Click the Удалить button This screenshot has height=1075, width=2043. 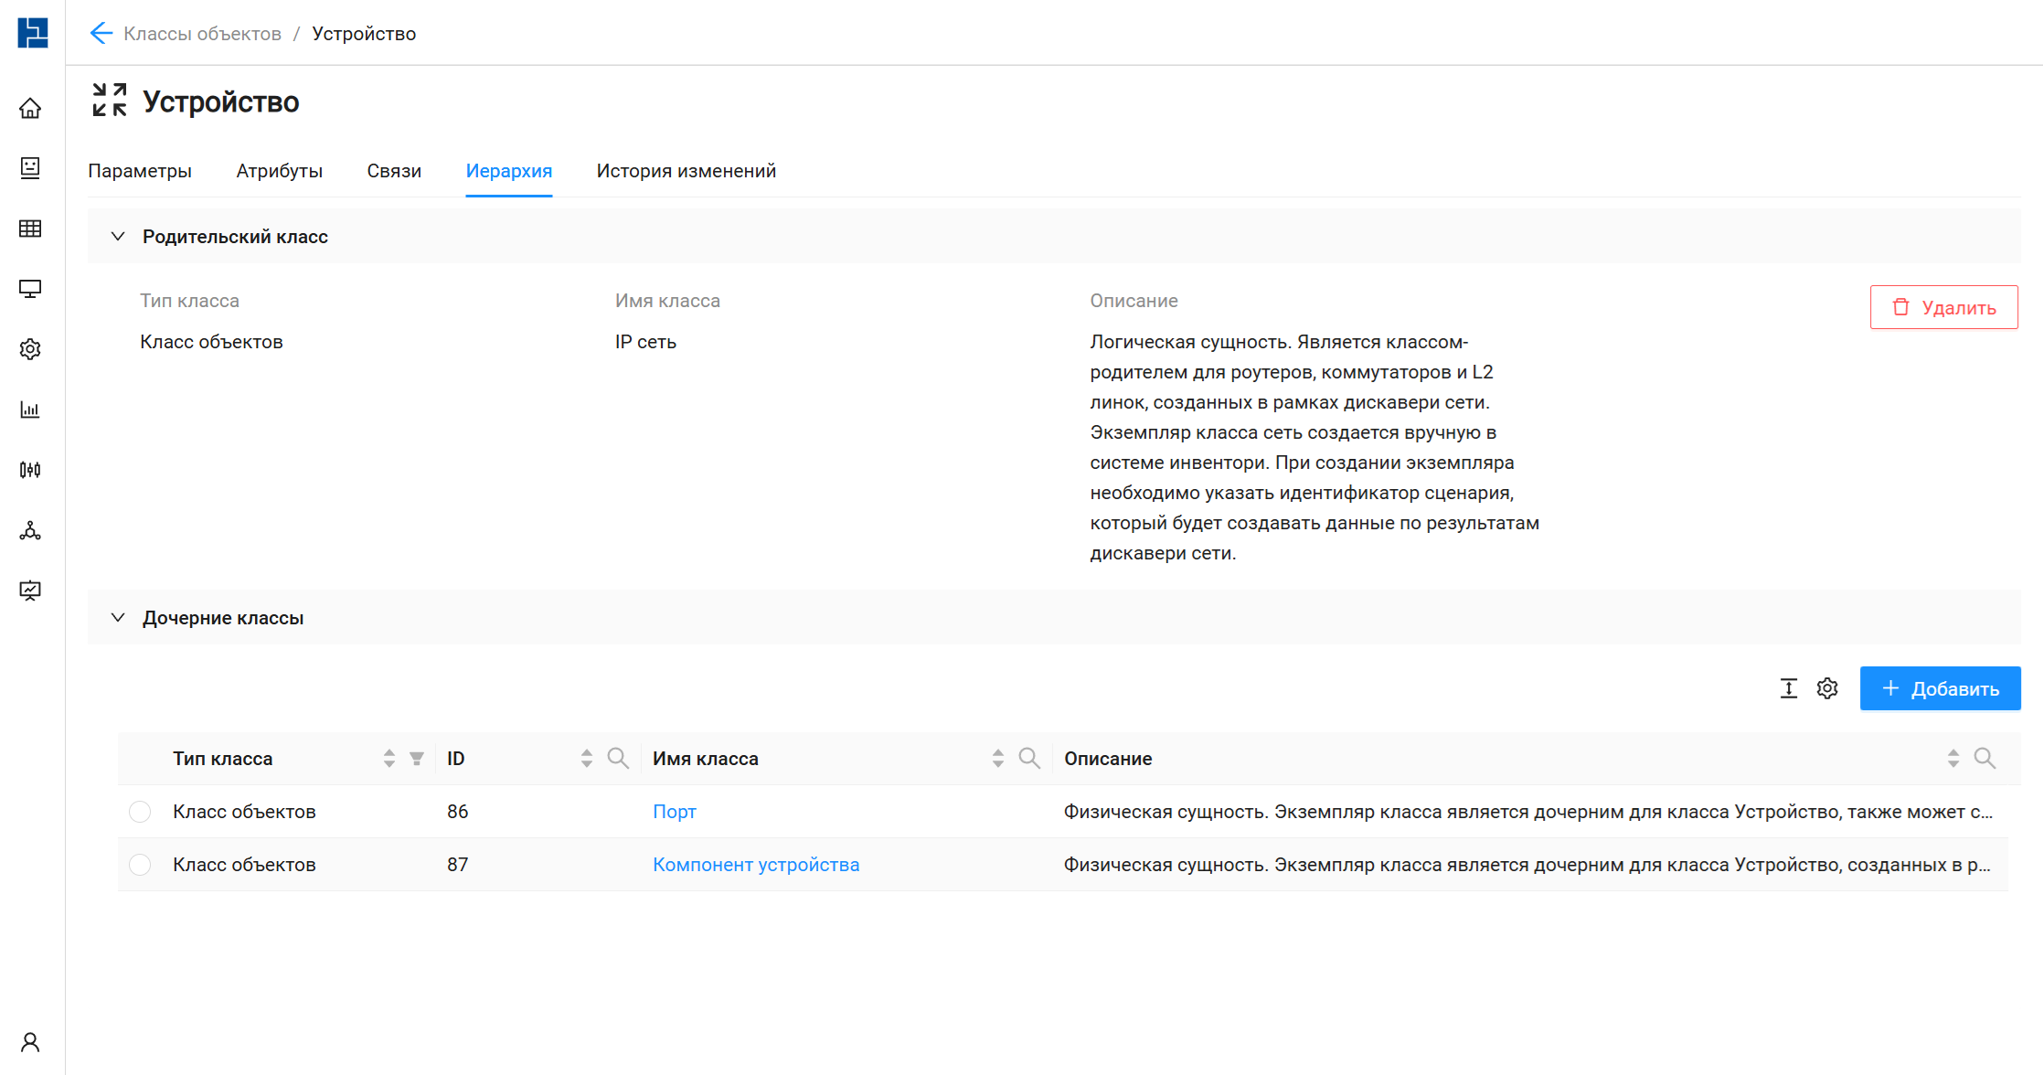click(x=1943, y=307)
